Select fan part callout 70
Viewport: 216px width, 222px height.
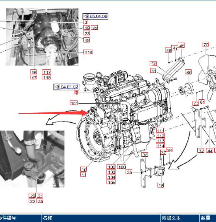(206, 44)
